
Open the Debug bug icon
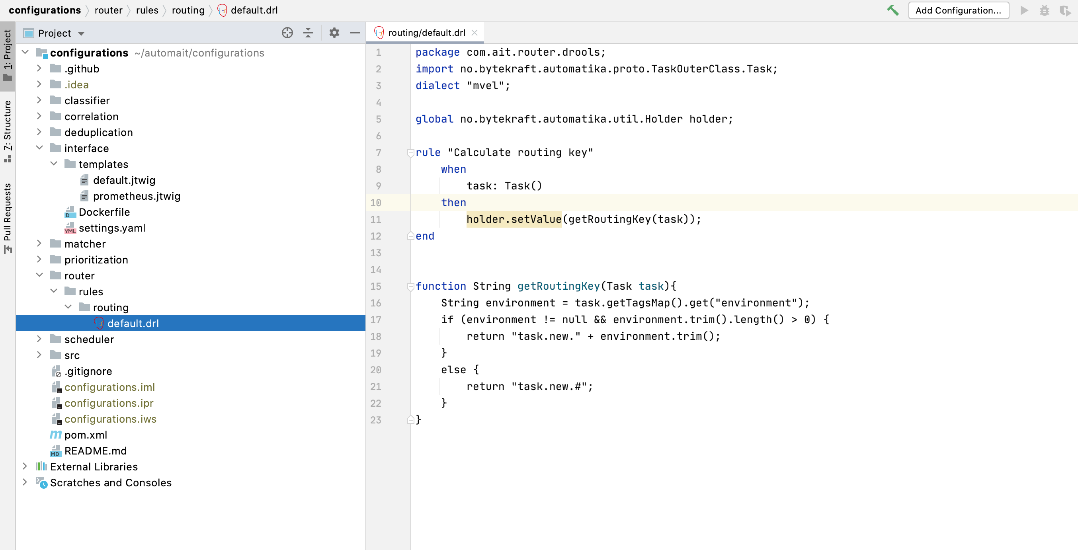1045,10
